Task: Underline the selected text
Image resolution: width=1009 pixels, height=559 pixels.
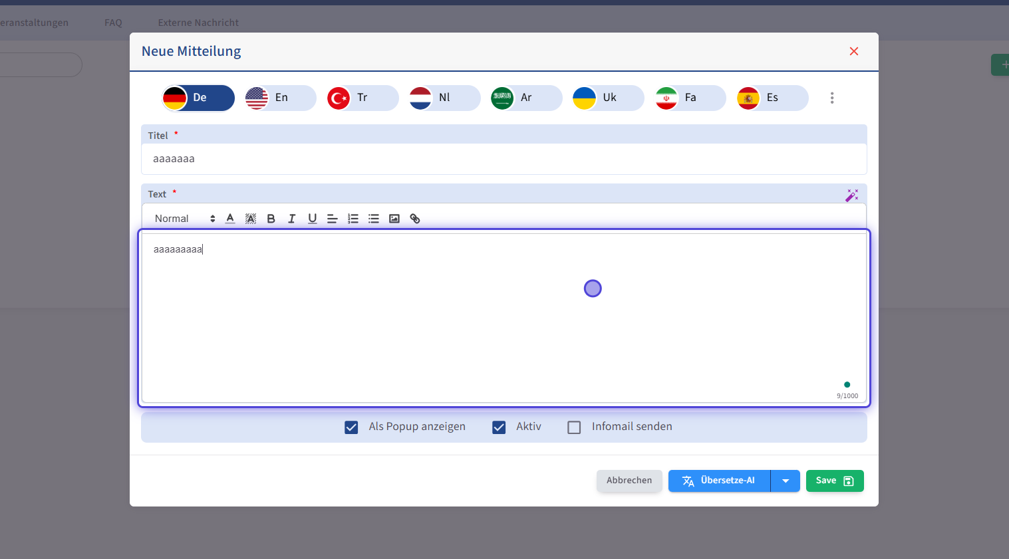Action: click(312, 219)
